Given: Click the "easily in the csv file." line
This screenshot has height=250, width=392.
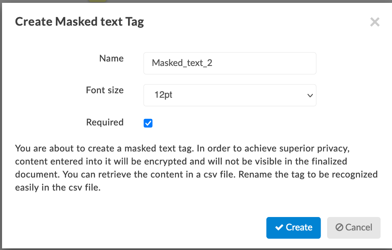Looking at the screenshot, I should 58,187.
